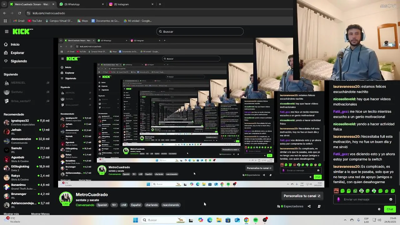Image resolution: width=400 pixels, height=225 pixels.
Task: Reload the page
Action: pos(19,13)
